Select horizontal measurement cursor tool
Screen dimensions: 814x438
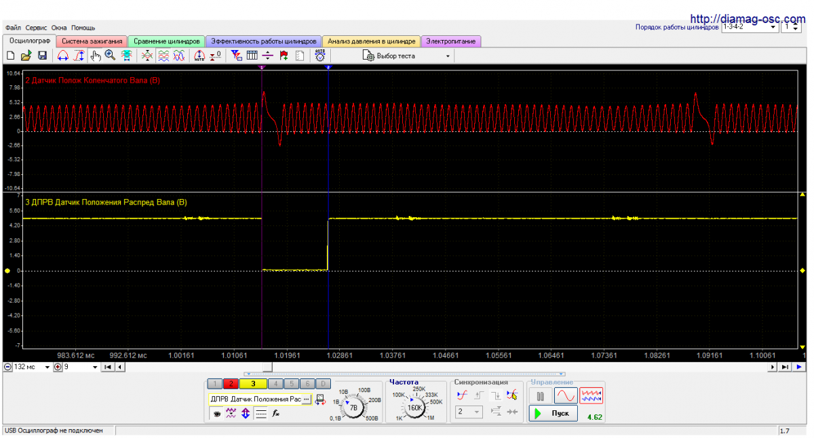click(x=63, y=56)
